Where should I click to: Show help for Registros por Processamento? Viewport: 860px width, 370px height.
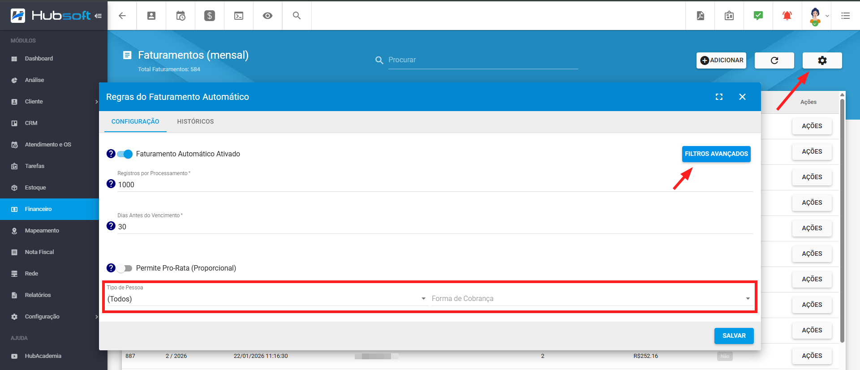[x=111, y=184]
